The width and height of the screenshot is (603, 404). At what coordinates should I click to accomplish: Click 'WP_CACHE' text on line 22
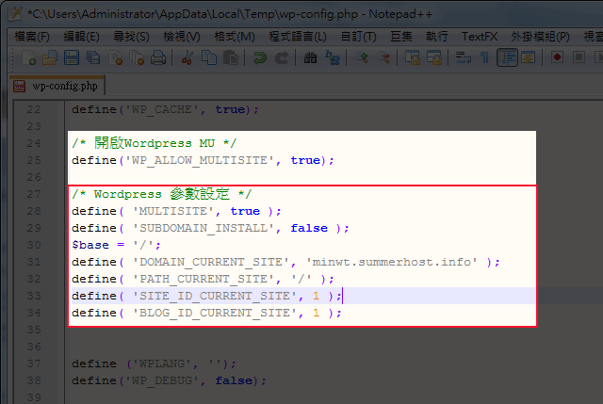coord(162,109)
